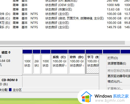Screen dimensions: 130x104
Task: Click the 磁盘 0 disk label
Action: 6,52
